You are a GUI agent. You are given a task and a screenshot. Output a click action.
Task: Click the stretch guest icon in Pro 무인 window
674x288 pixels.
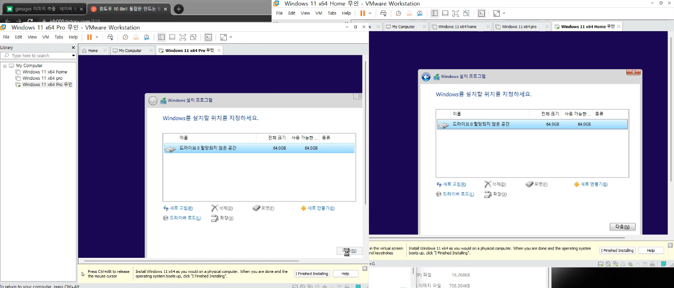coord(223,37)
